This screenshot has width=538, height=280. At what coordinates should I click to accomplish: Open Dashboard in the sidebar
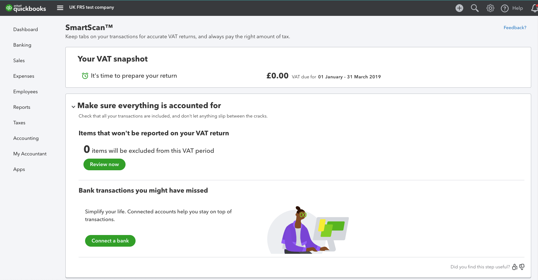(26, 29)
